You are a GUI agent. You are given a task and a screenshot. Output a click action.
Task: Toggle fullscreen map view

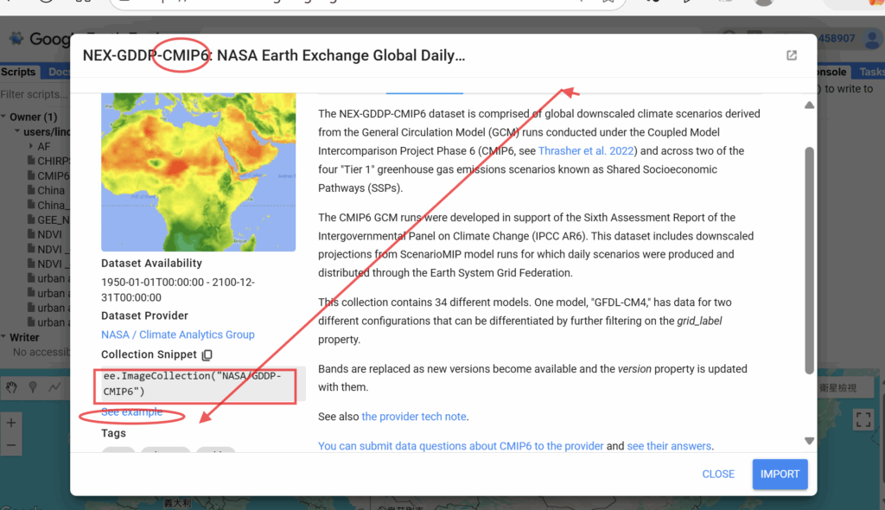tap(863, 420)
